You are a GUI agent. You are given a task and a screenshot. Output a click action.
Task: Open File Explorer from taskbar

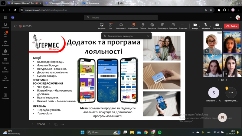(132, 132)
